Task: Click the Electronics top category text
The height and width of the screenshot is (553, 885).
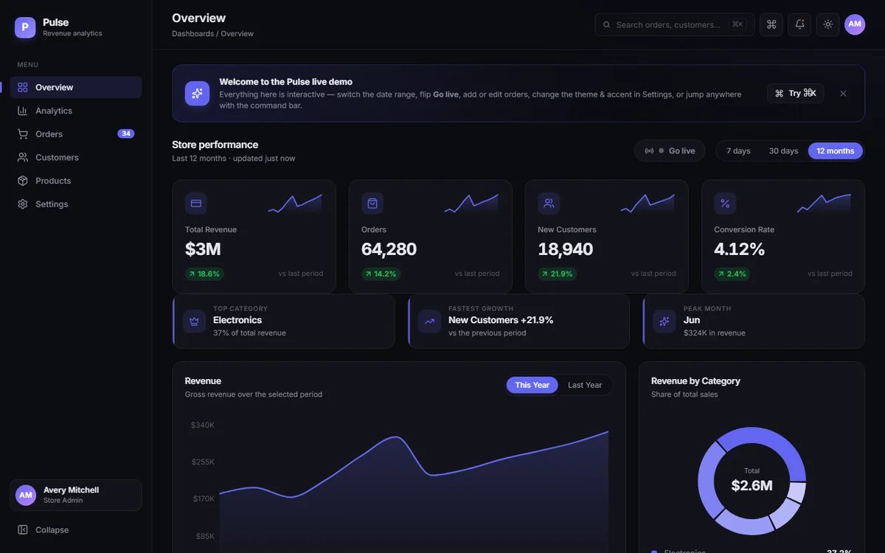Action: [237, 320]
